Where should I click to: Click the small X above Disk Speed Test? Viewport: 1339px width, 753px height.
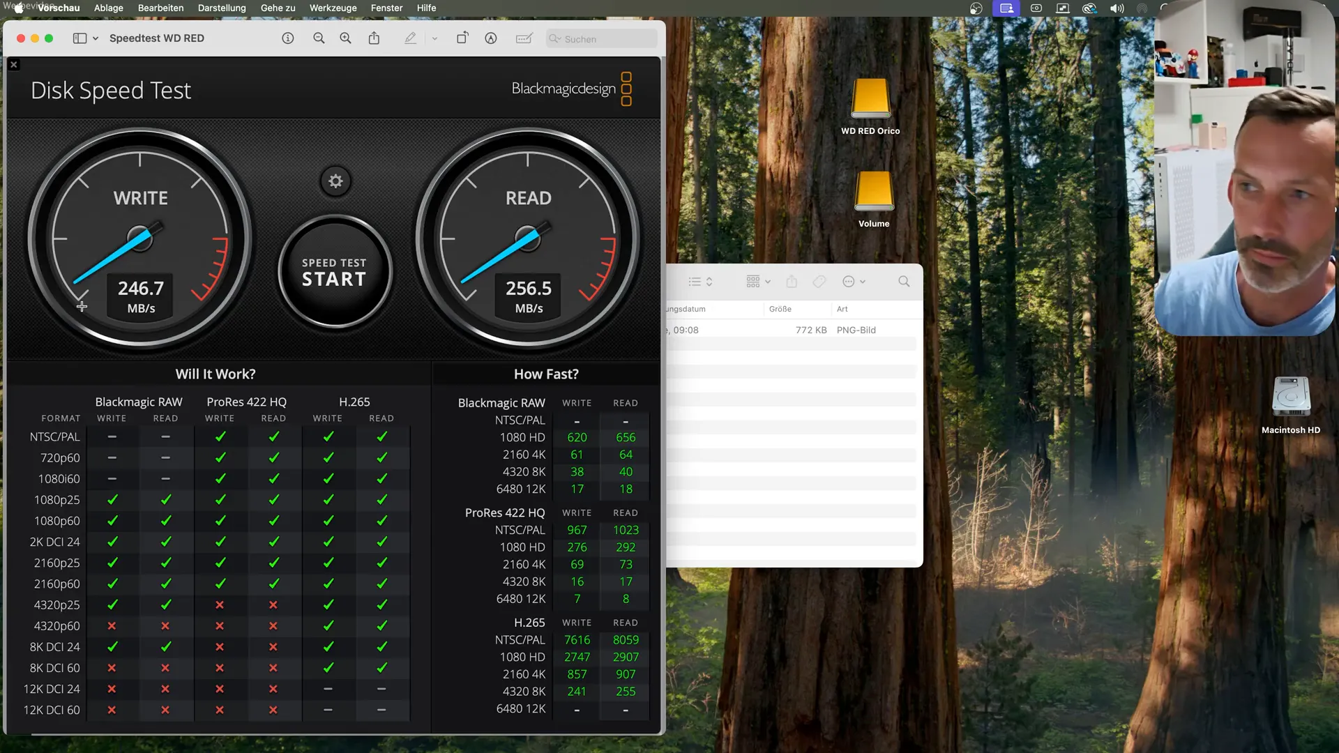coord(13,64)
